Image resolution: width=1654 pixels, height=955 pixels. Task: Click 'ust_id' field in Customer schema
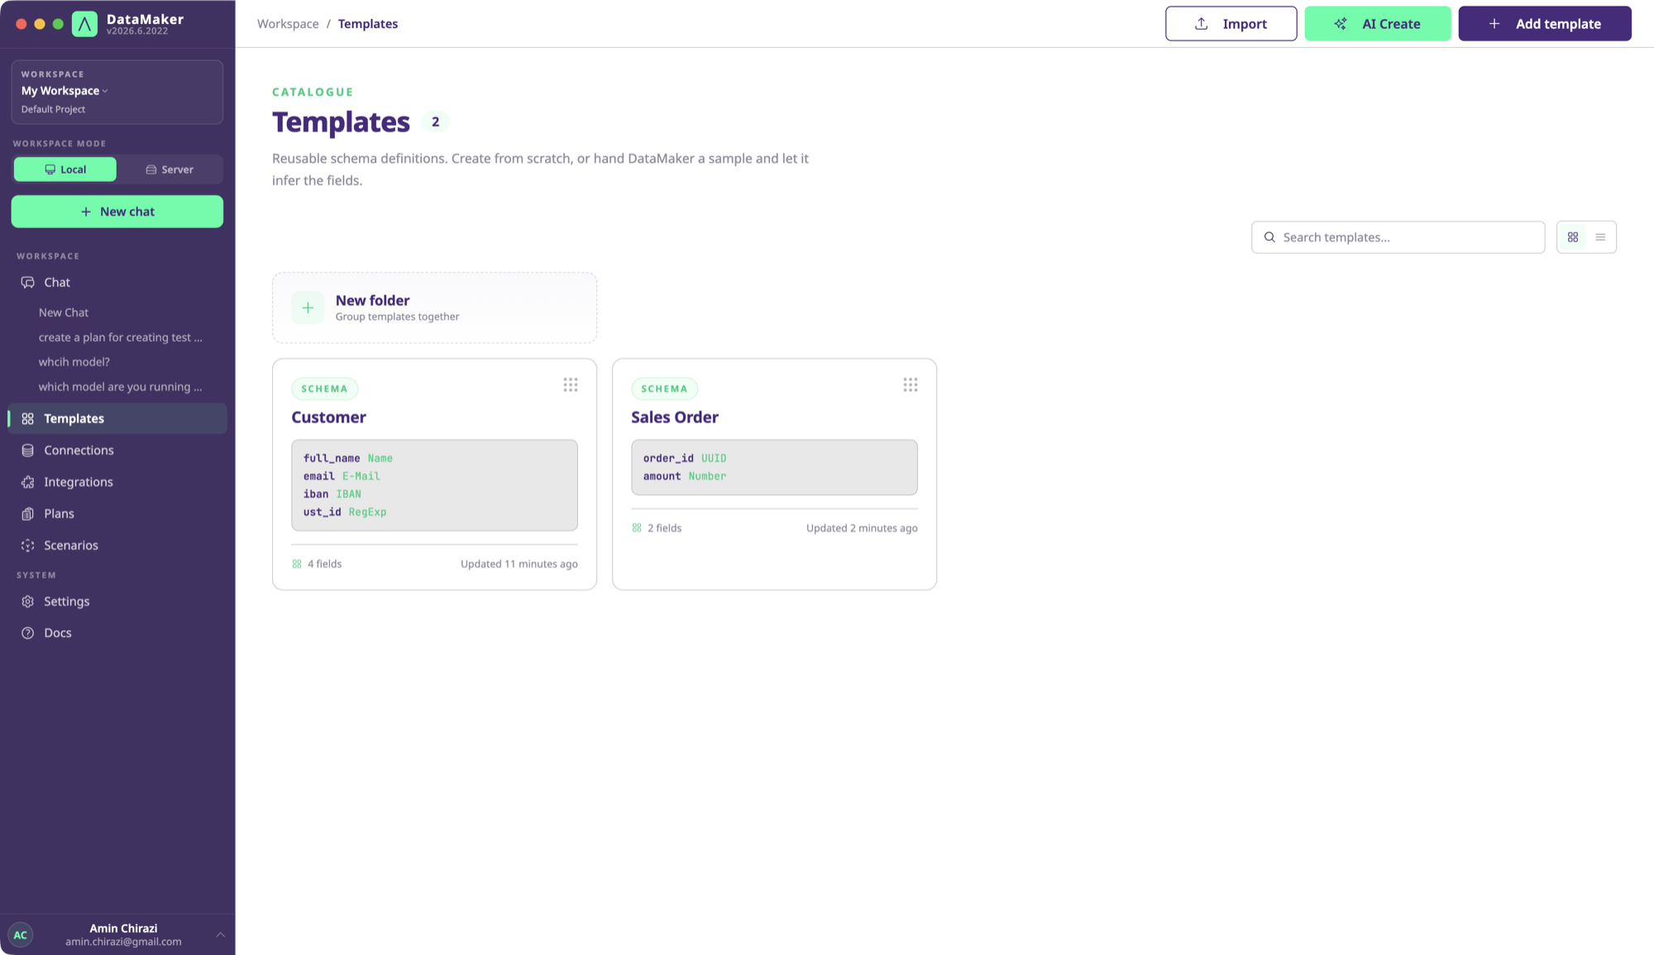(322, 513)
